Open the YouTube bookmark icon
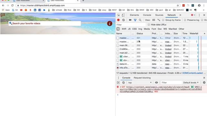 tap(21, 10)
